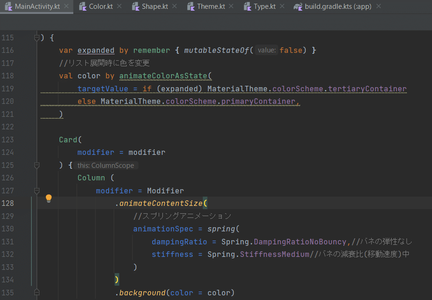Click 'false' on line 116

coord(290,51)
